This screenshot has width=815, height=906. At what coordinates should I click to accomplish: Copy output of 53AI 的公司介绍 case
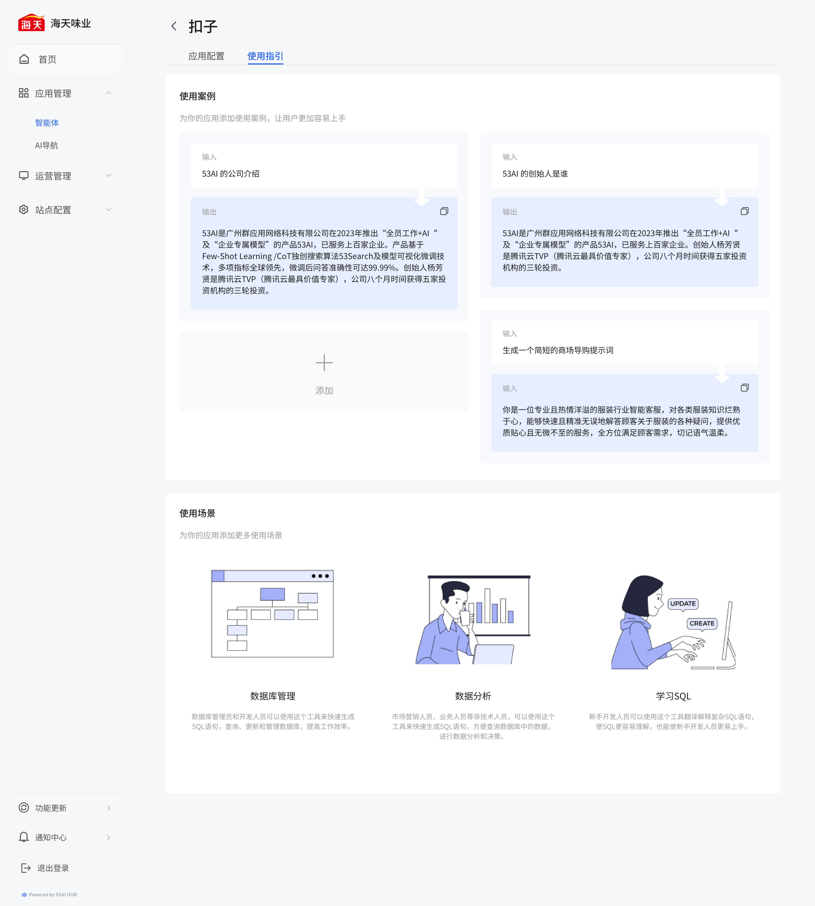pos(444,211)
